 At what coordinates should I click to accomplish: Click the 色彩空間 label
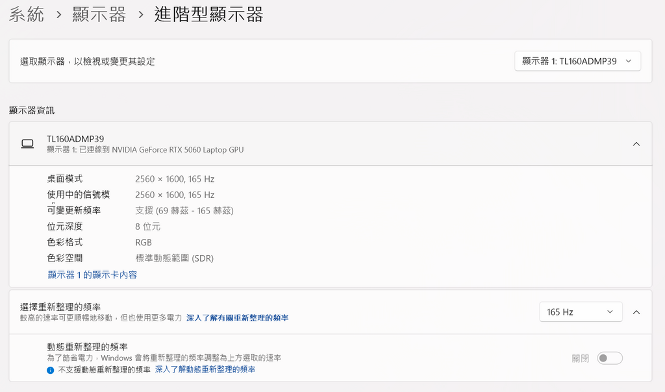point(65,258)
